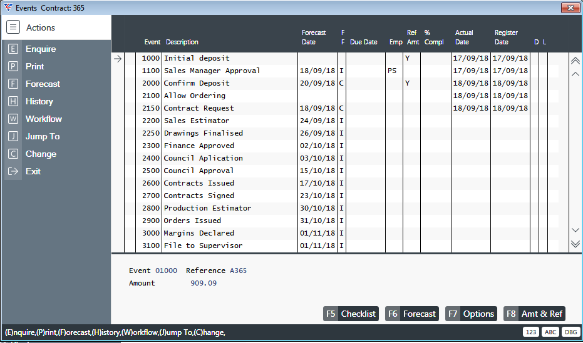583x343 pixels.
Task: Click the Amount value 909.09
Action: 204,283
